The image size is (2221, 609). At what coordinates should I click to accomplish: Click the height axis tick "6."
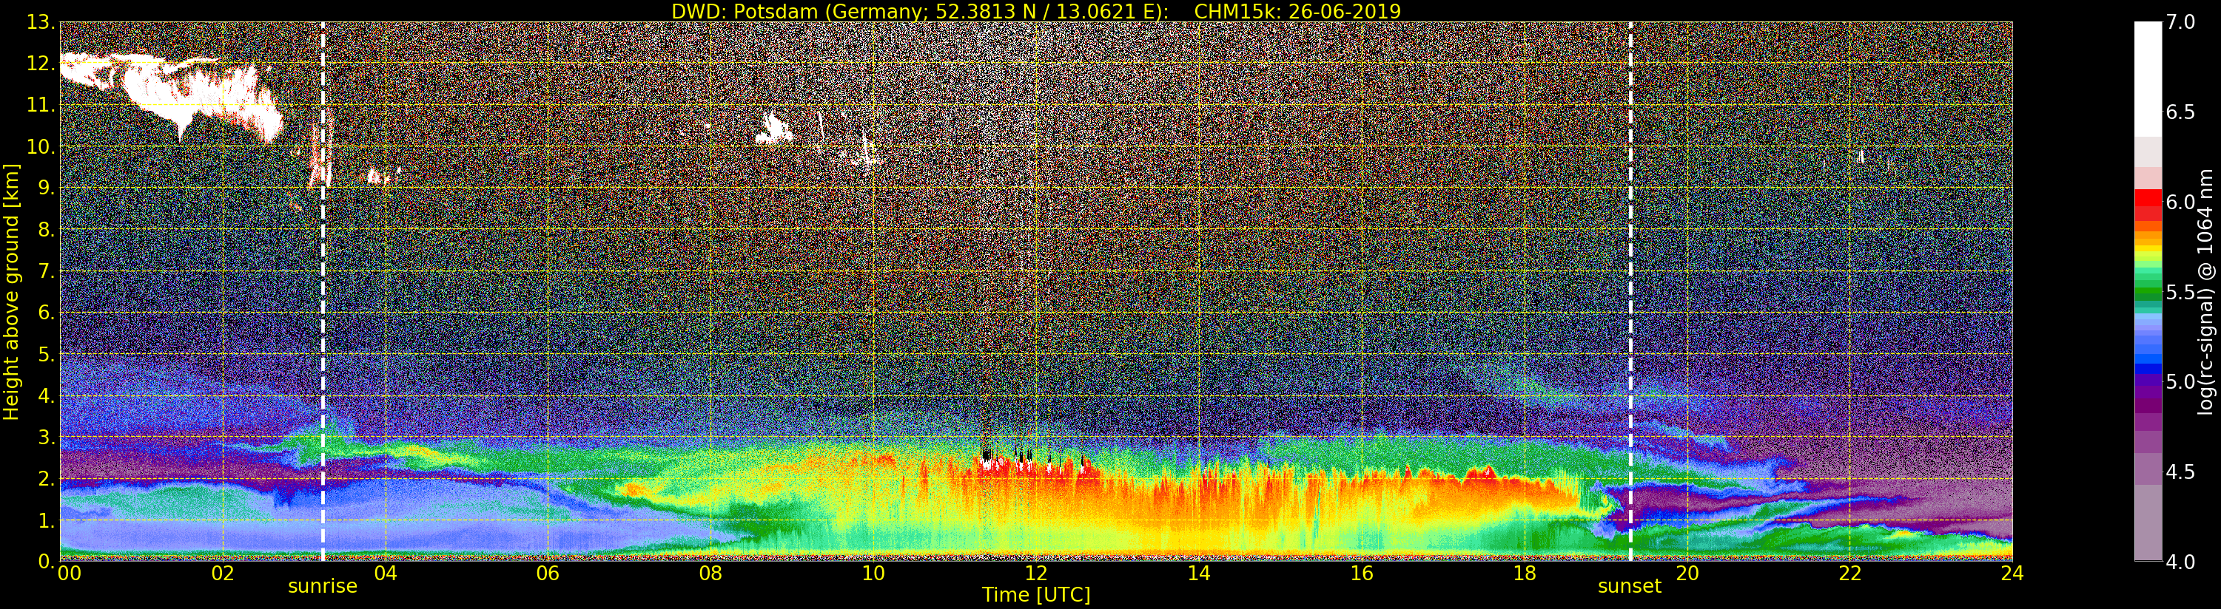[x=46, y=313]
